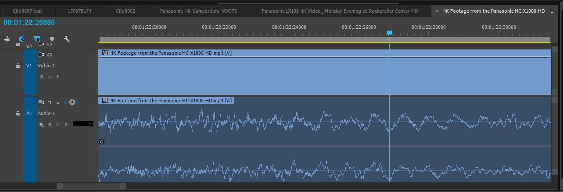Open Panasonic LX100 4K Video tab

[341, 11]
